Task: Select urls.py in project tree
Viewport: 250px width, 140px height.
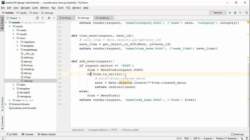Action: coord(26,77)
